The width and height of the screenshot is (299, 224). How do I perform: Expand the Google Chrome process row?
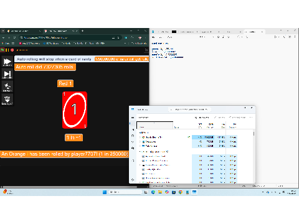140,138
